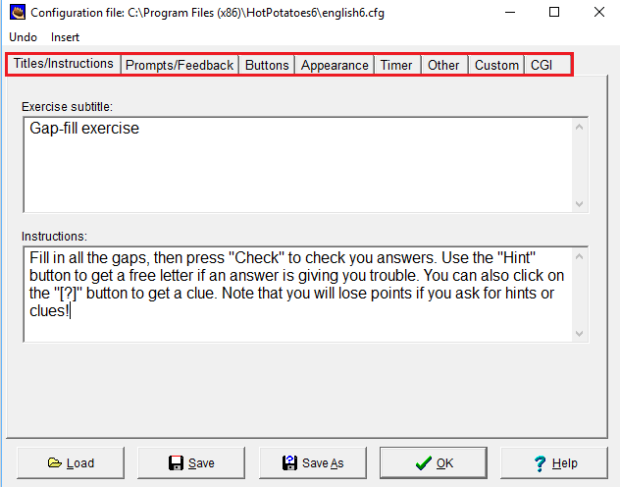Confirm with the OK checkmark button
The image size is (620, 487).
pyautogui.click(x=434, y=463)
